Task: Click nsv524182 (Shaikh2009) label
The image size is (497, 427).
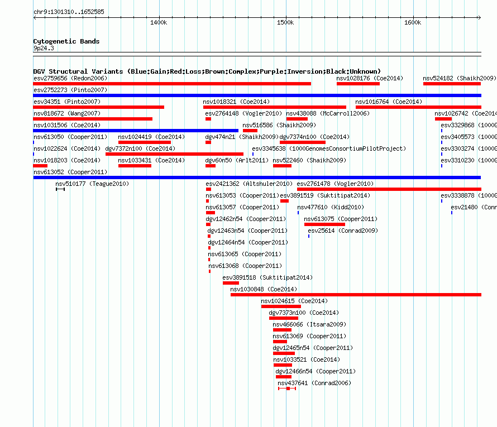Action: [459, 78]
